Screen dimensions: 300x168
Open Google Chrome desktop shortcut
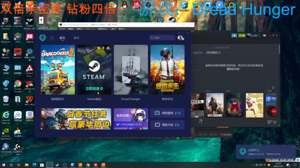pos(18,86)
